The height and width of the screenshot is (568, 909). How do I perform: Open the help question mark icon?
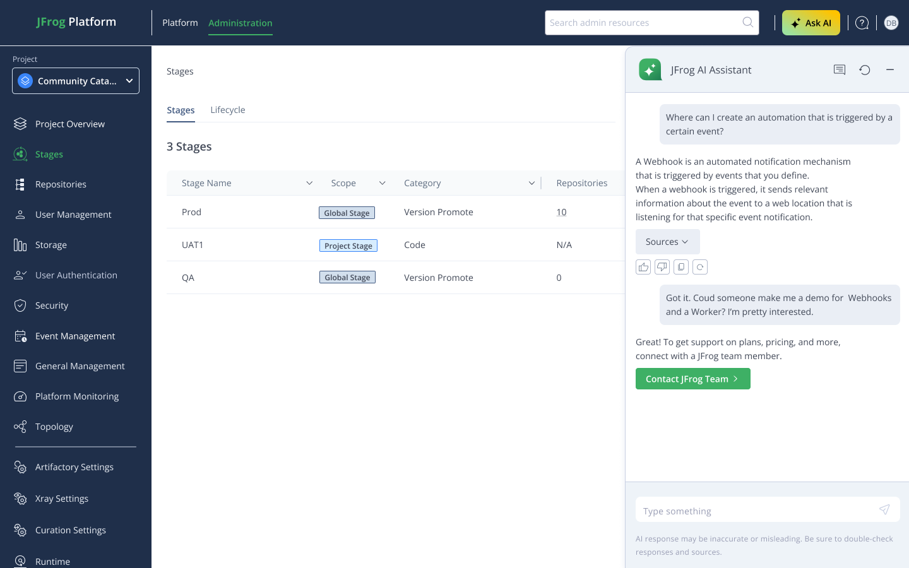(x=862, y=23)
